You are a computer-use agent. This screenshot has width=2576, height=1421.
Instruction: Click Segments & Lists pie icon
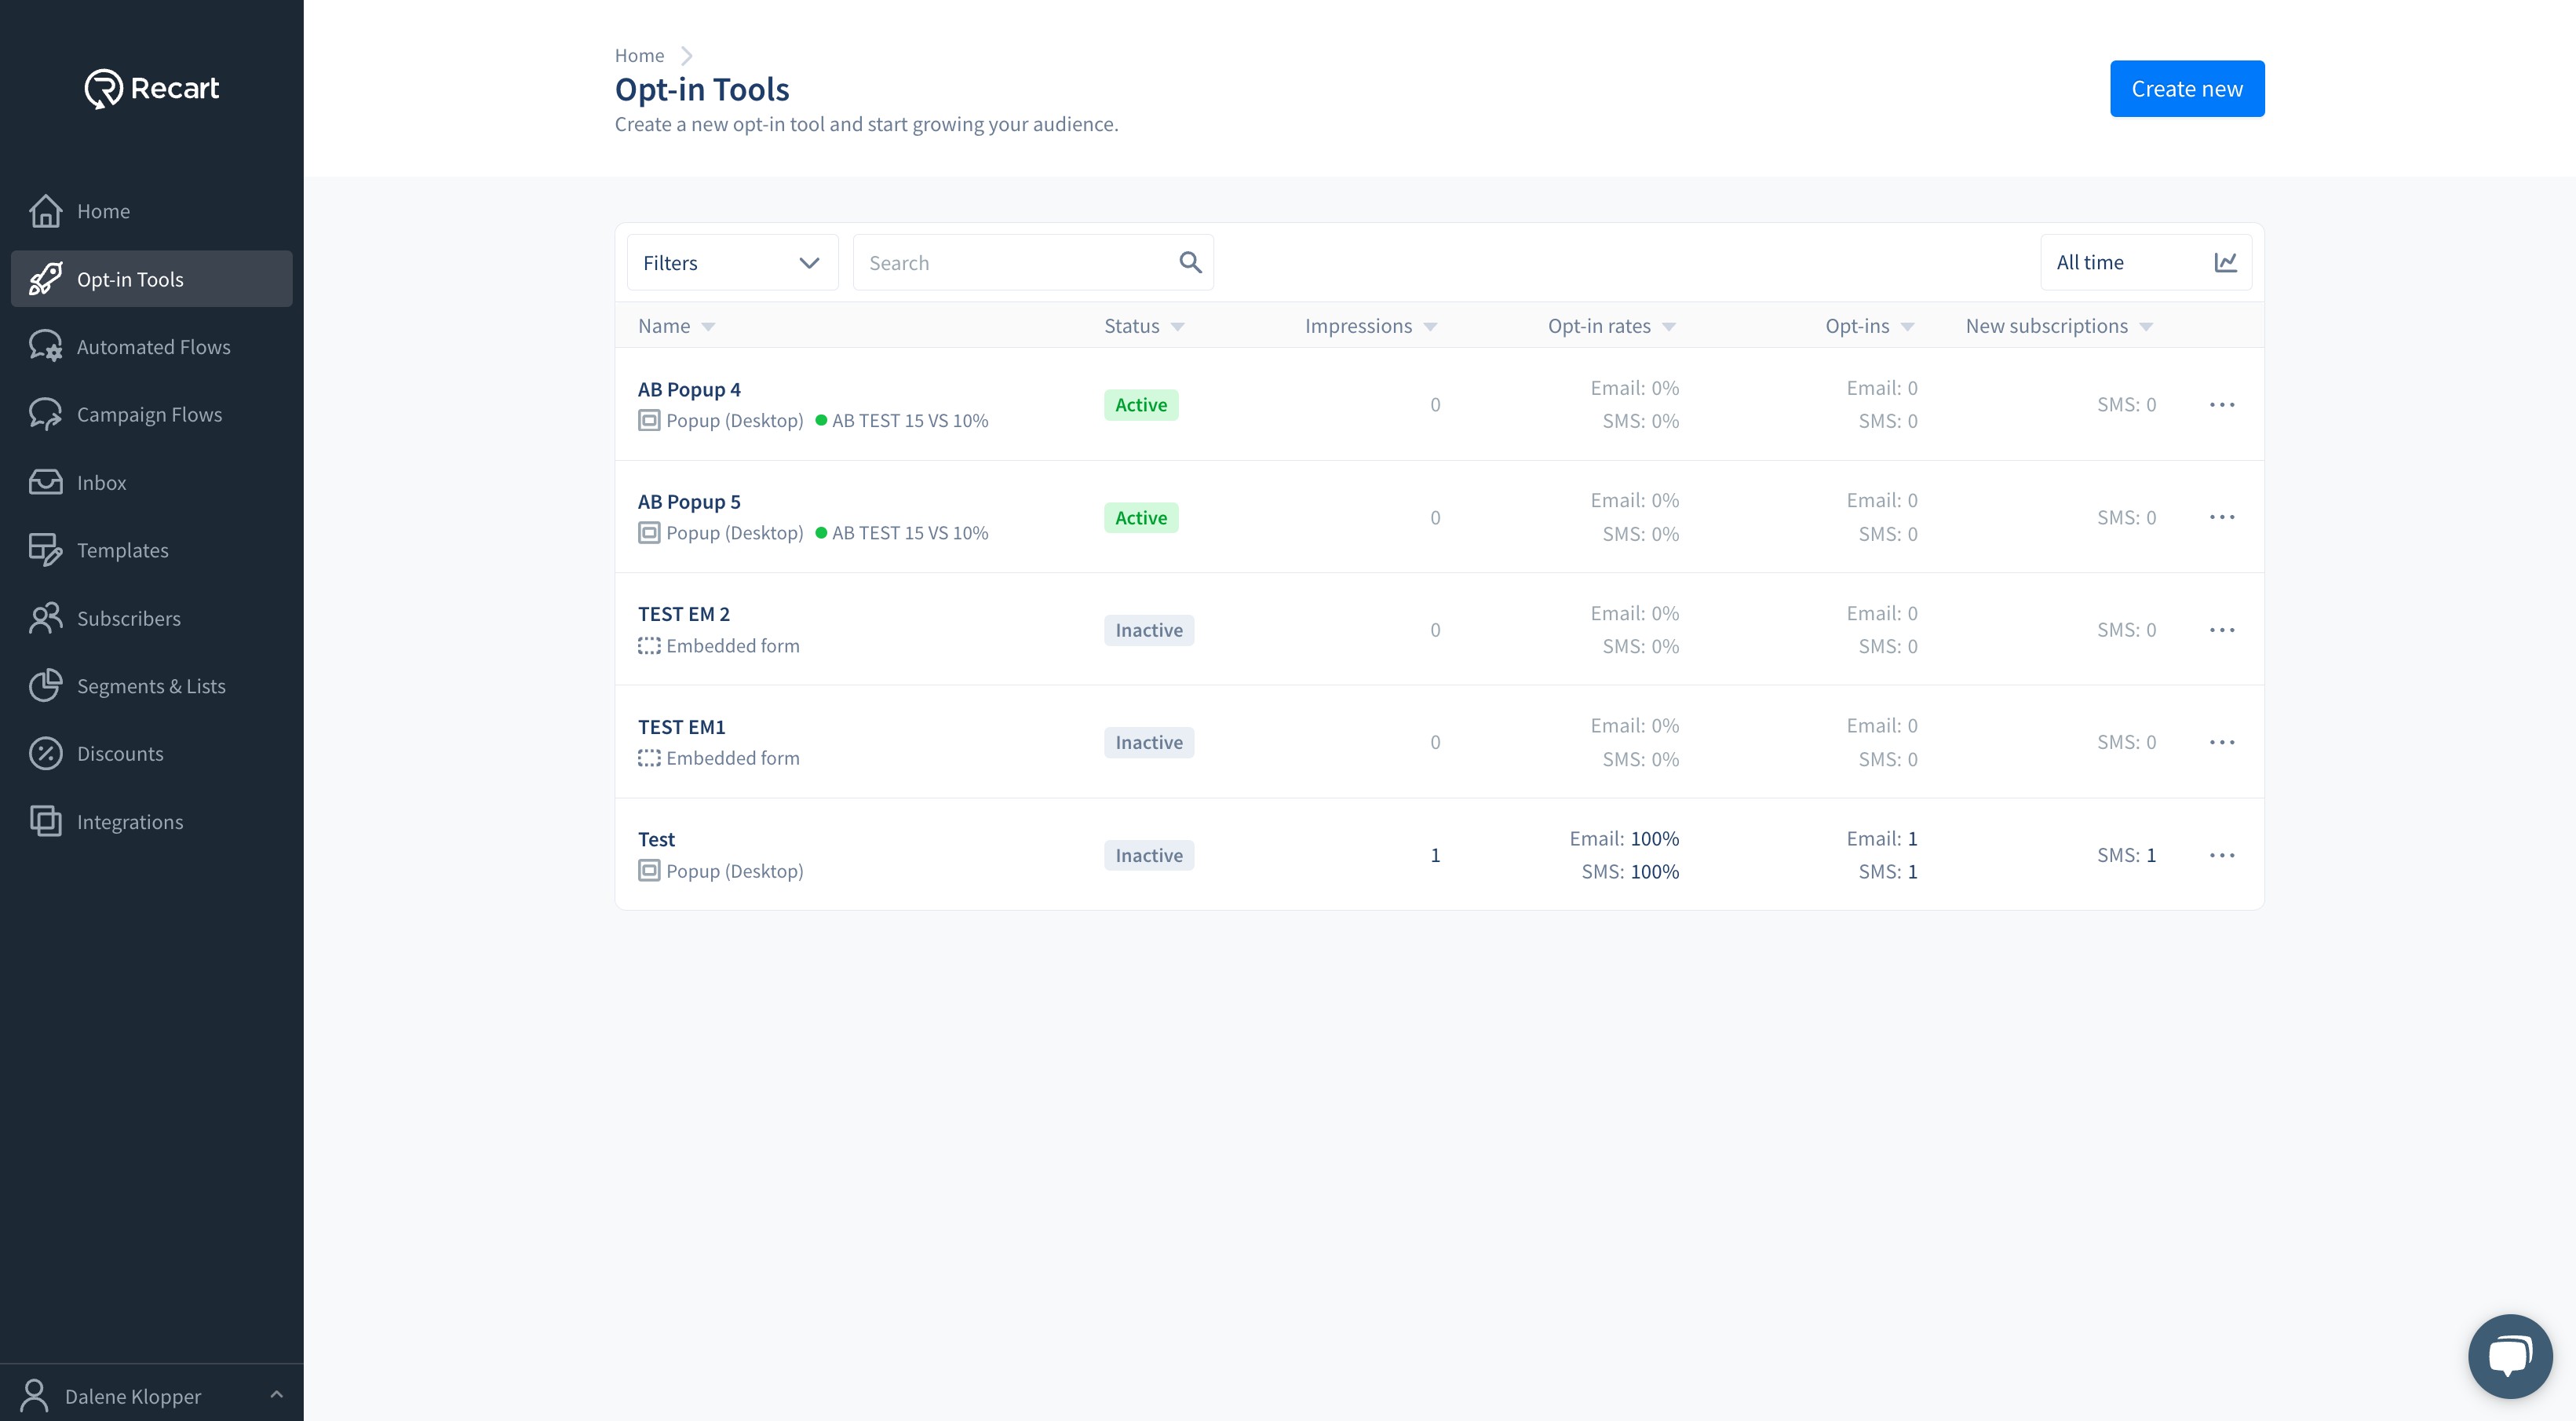46,686
